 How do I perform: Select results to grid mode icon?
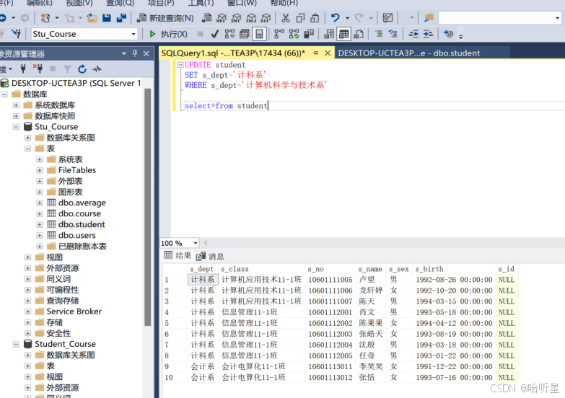point(343,34)
